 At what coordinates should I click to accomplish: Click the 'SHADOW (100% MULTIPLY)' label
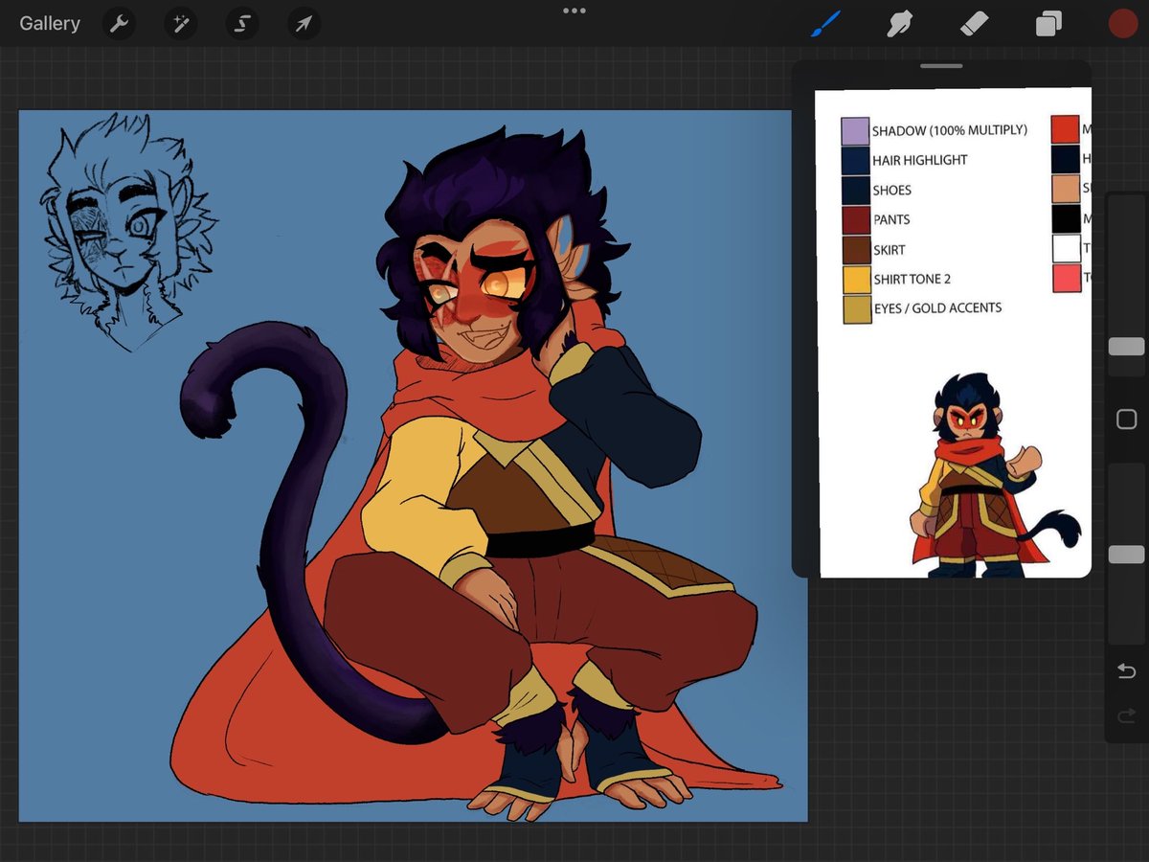click(x=950, y=130)
